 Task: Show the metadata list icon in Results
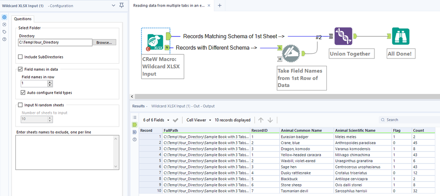pyautogui.click(x=134, y=117)
